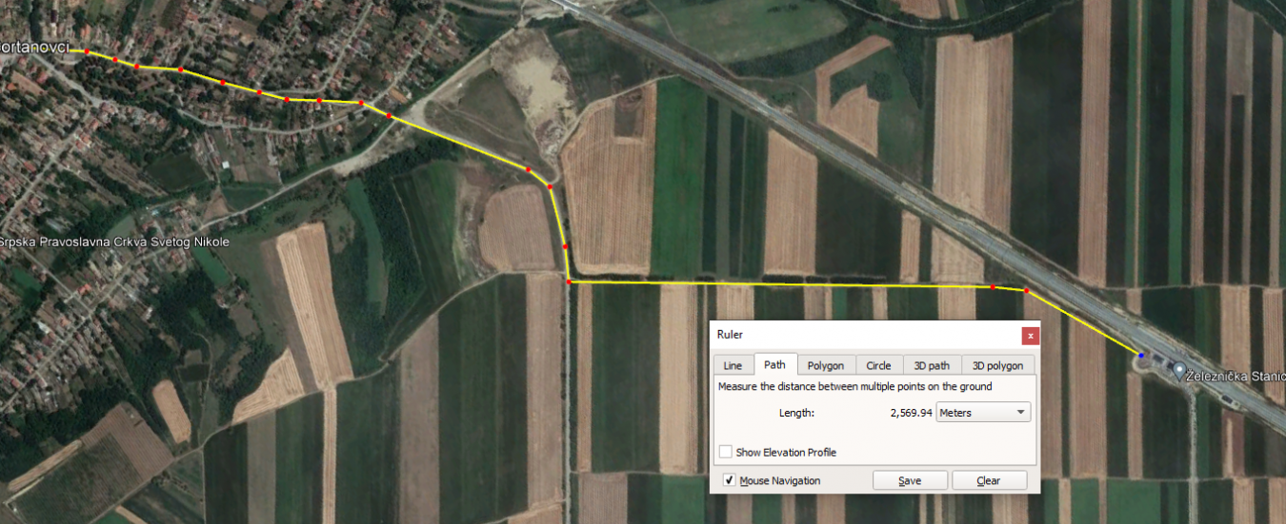Click the red corner node where path turns east
The height and width of the screenshot is (524, 1286).
click(569, 282)
